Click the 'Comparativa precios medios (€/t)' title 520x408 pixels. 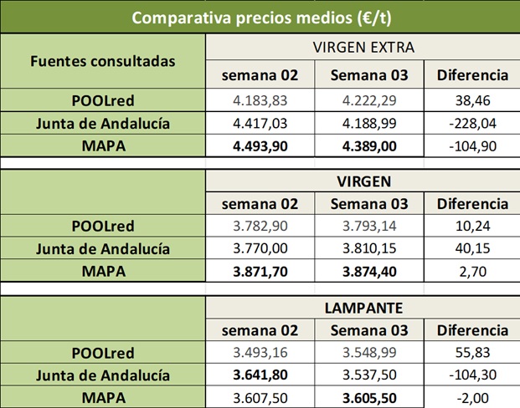(x=260, y=17)
